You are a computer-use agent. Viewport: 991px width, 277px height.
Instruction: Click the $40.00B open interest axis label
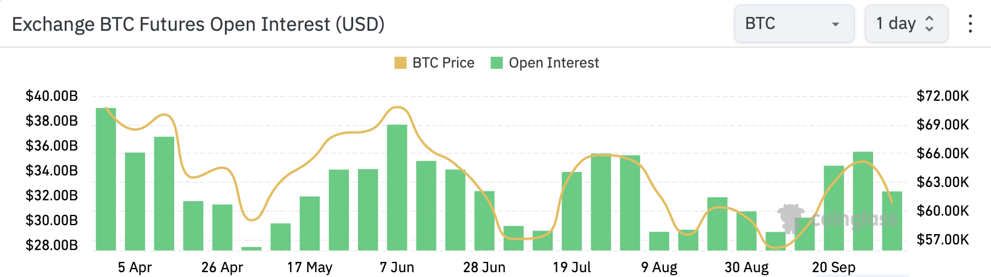(x=52, y=96)
